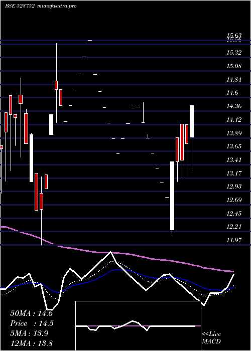Click the <<Live MACD label
Image resolution: width=251 pixels, height=351 pixels.
pos(211,337)
